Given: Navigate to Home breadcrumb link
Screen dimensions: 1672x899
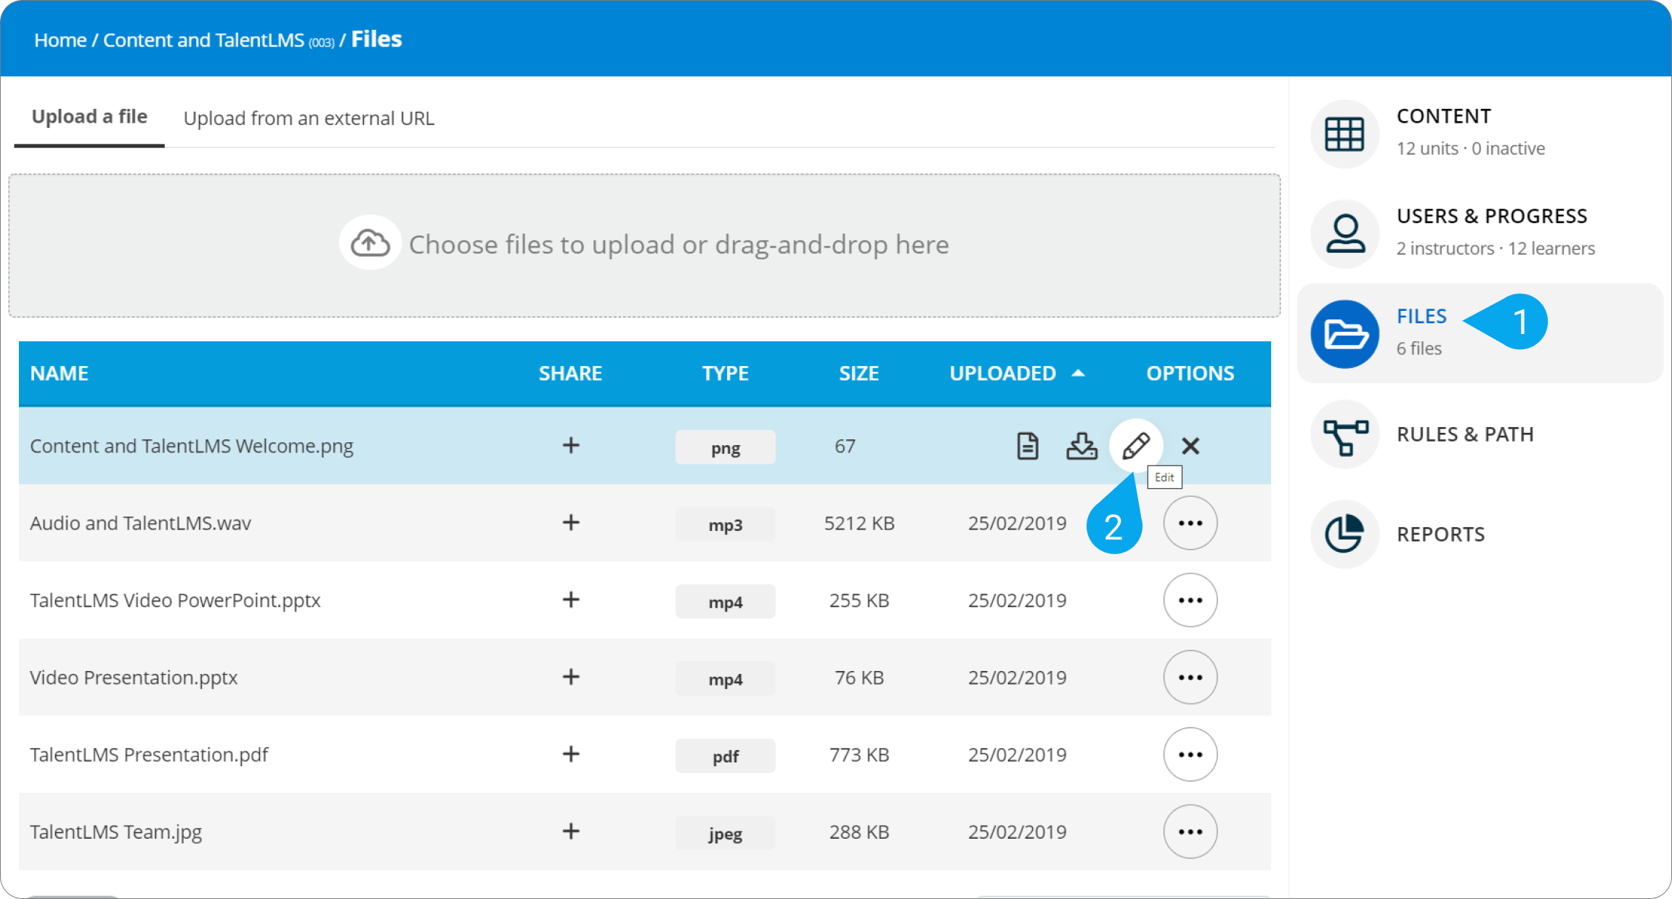Looking at the screenshot, I should (60, 40).
